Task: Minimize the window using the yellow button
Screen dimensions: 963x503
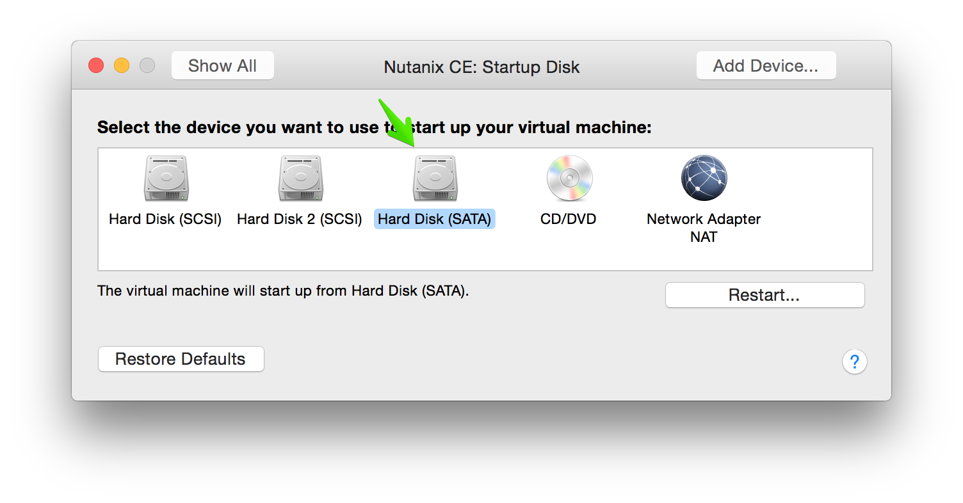Action: click(122, 65)
